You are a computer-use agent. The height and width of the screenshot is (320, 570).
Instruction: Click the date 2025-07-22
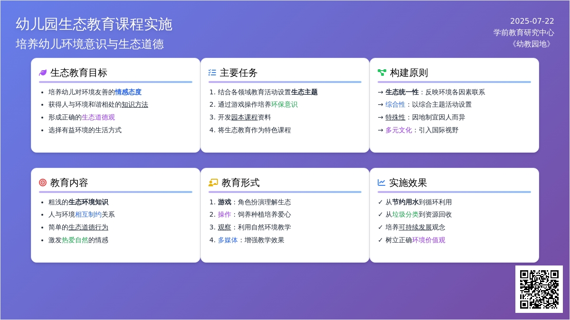(x=532, y=21)
